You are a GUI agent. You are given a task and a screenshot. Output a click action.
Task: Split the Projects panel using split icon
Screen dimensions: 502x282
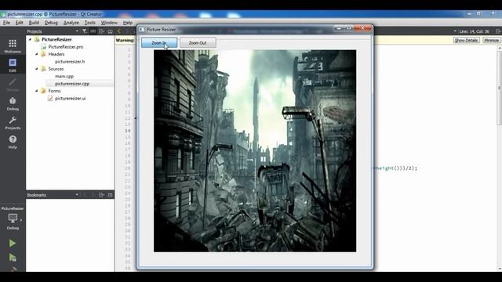click(101, 31)
